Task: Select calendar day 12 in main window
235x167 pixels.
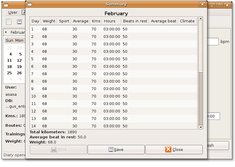Action: 19,61
